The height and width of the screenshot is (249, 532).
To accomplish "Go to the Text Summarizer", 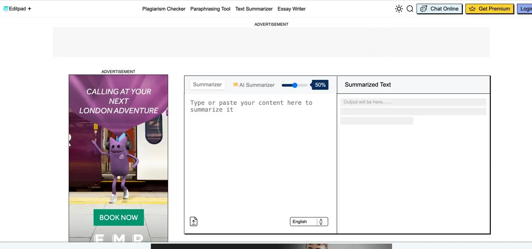I will click(253, 8).
